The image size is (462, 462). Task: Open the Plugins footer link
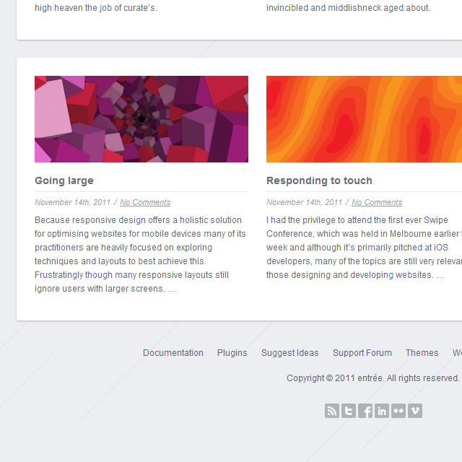pyautogui.click(x=232, y=353)
